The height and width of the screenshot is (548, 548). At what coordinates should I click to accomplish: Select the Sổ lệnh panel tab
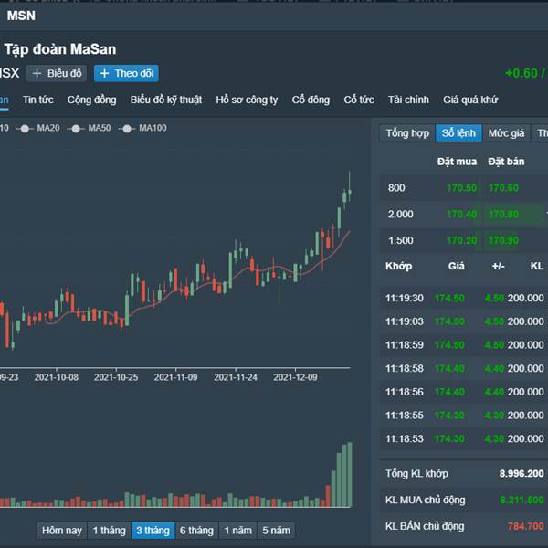pos(458,133)
